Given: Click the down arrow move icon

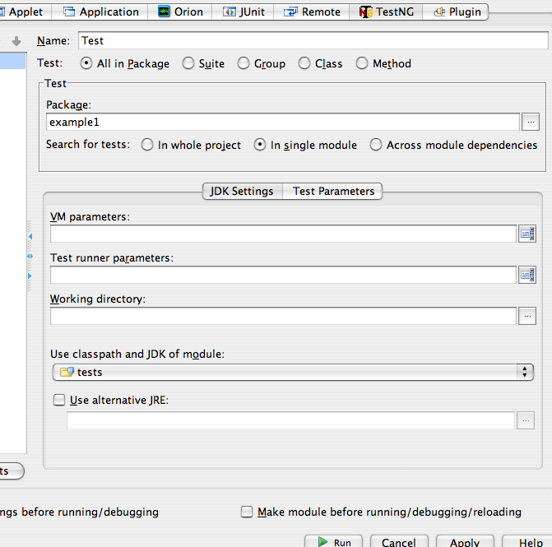Looking at the screenshot, I should 16,40.
